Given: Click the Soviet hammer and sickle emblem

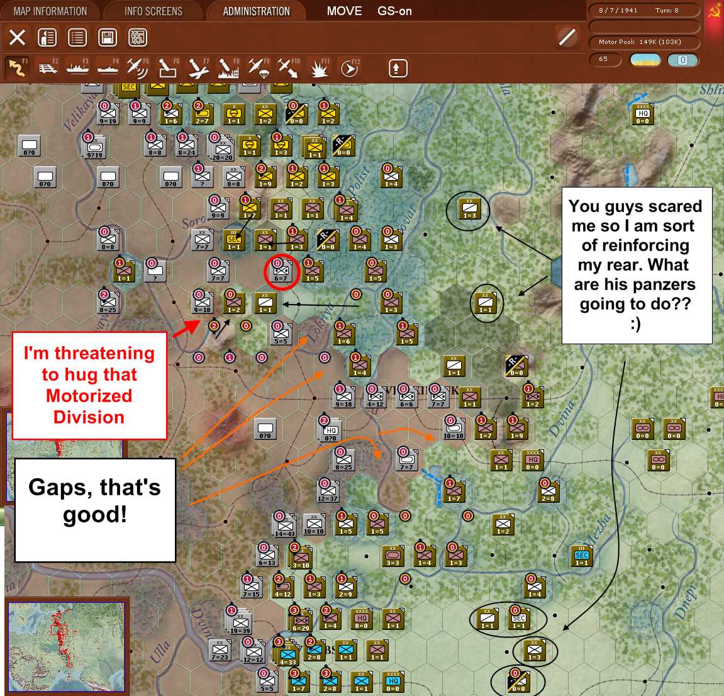Looking at the screenshot, I should tap(715, 10).
